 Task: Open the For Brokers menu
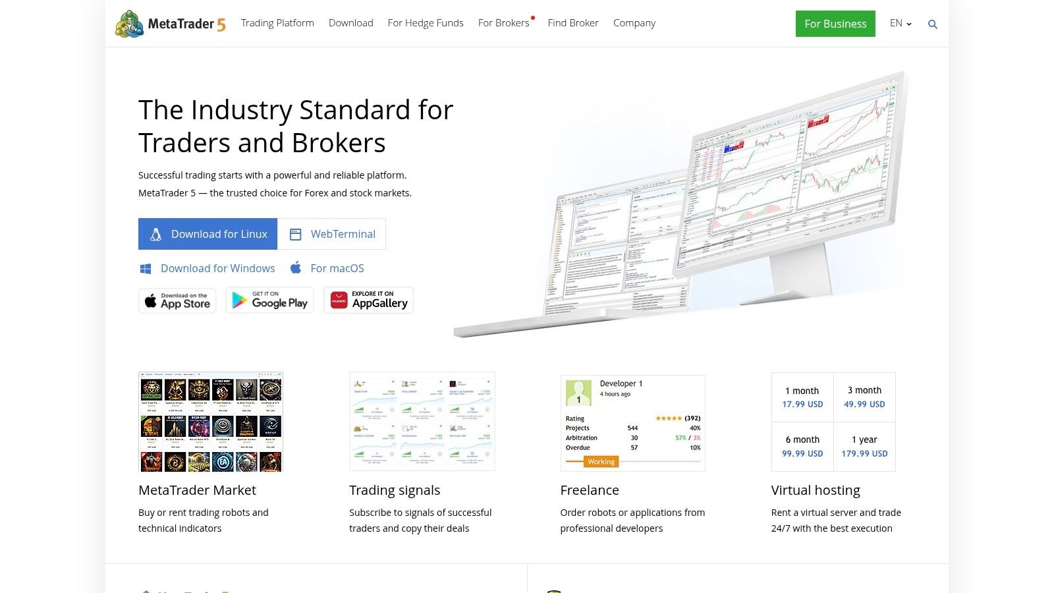tap(504, 23)
